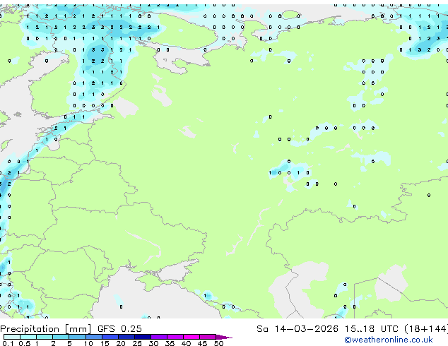Click the legend label '30'
Viewport: 448px width, 346px height.
click(x=153, y=343)
